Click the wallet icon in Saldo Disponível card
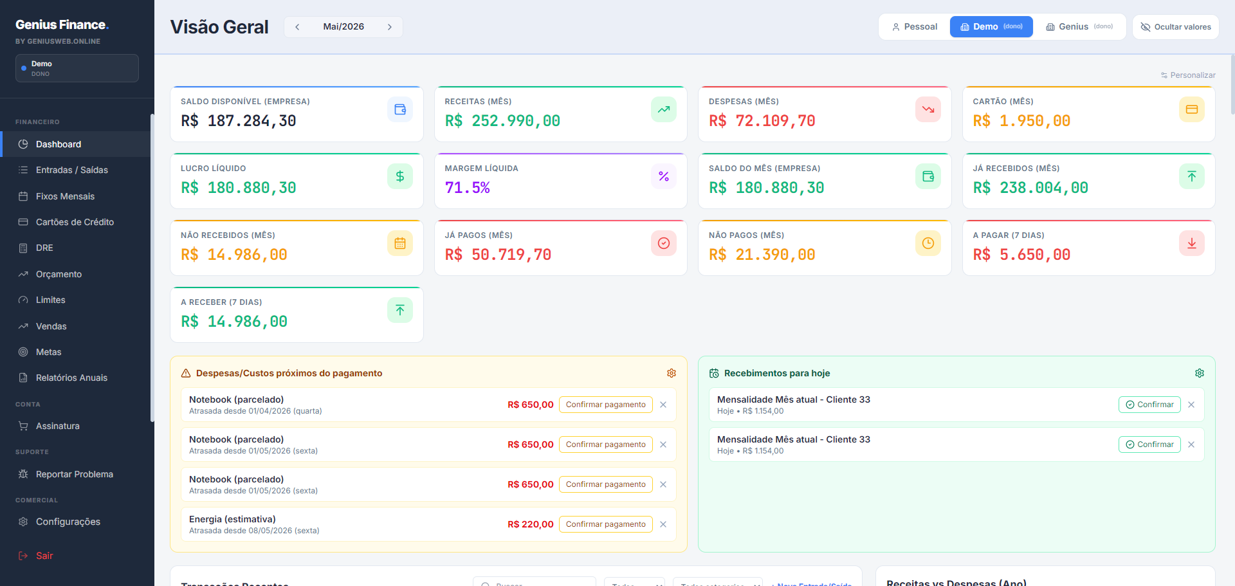The image size is (1235, 586). coord(400,109)
